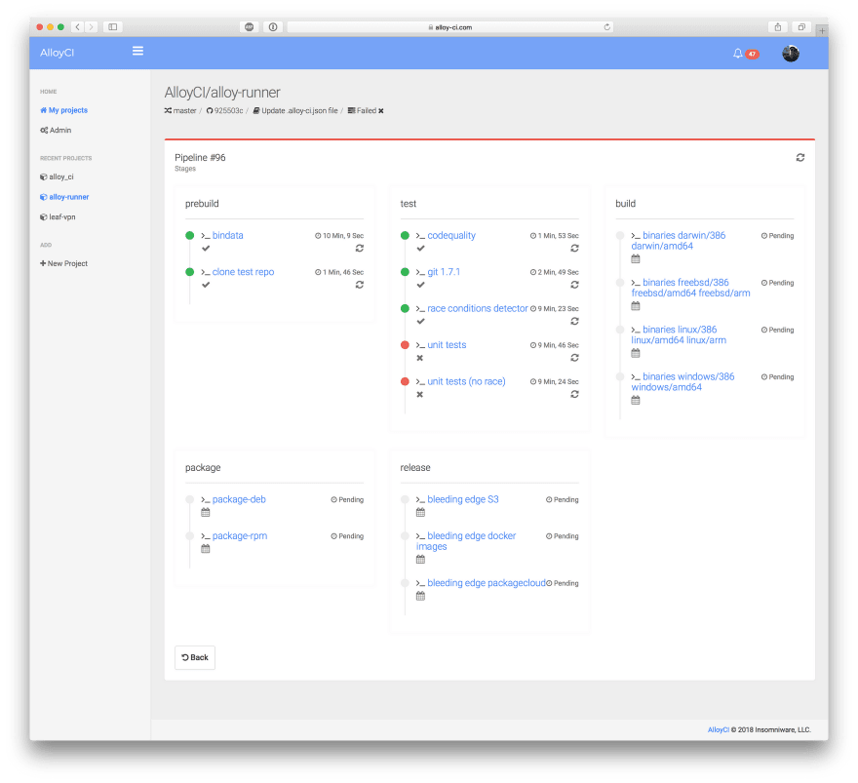Open binaries darwin/386 job
Viewport: 858px width, 783px height.
[x=679, y=241]
